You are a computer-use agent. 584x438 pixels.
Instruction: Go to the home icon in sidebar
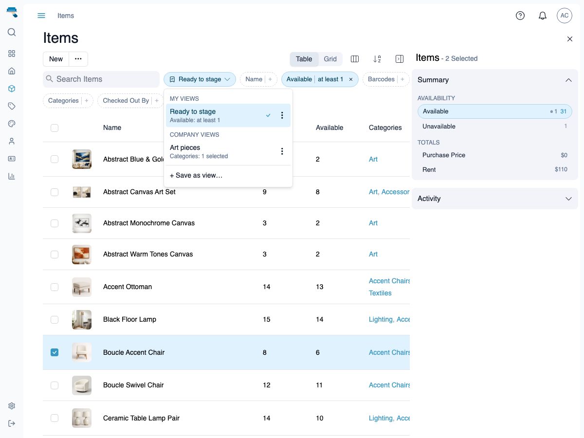[x=12, y=71]
